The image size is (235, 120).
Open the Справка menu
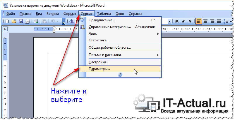[x=135, y=14]
